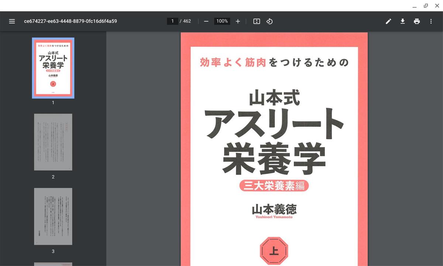This screenshot has height=266, width=443.
Task: Zoom in with the plus icon
Action: pyautogui.click(x=238, y=21)
